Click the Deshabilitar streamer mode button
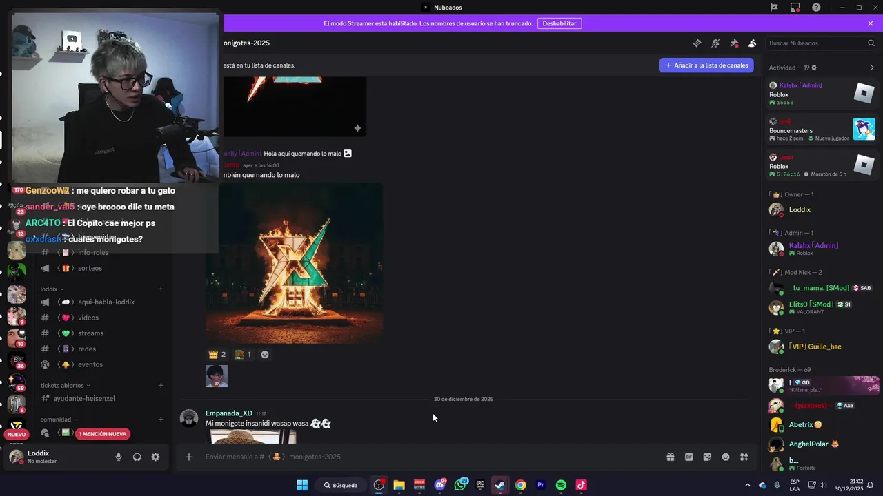This screenshot has width=883, height=496. [x=559, y=23]
